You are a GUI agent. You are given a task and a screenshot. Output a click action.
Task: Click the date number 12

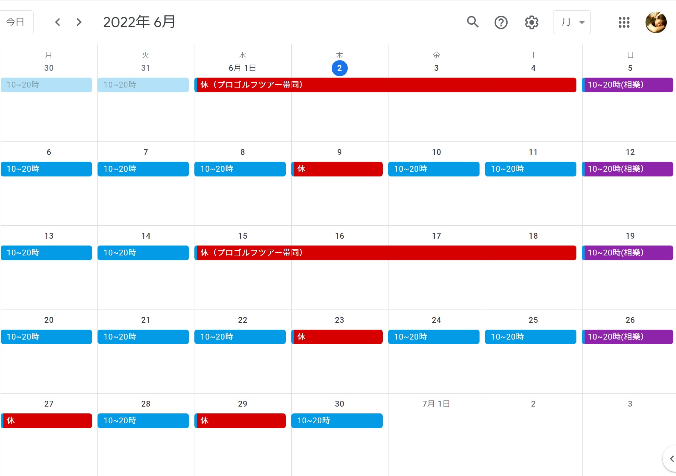point(630,152)
